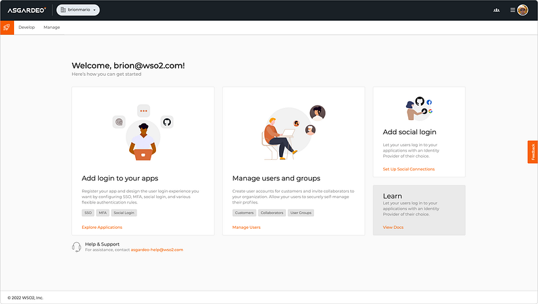Click the GitHub icon in login illustration
Image resolution: width=538 pixels, height=304 pixels.
(x=167, y=122)
